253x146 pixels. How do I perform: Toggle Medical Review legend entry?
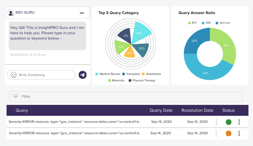(108, 74)
